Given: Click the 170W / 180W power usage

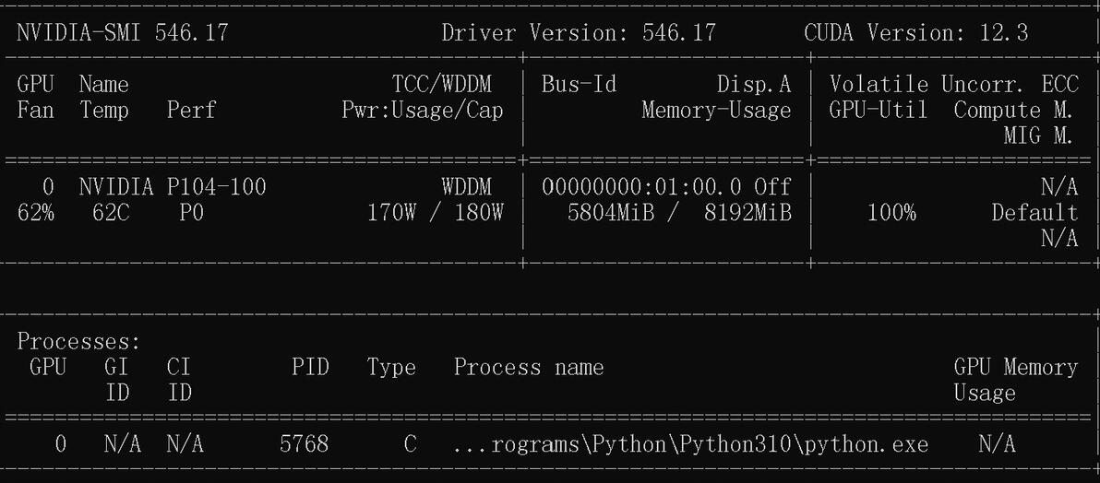Looking at the screenshot, I should point(435,213).
